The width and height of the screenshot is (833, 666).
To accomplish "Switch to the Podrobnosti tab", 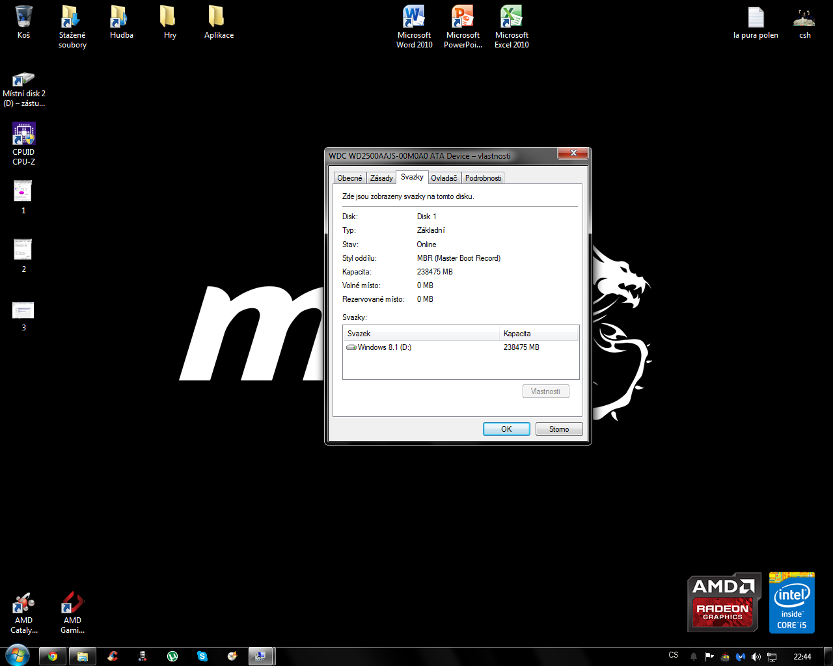I will click(483, 178).
